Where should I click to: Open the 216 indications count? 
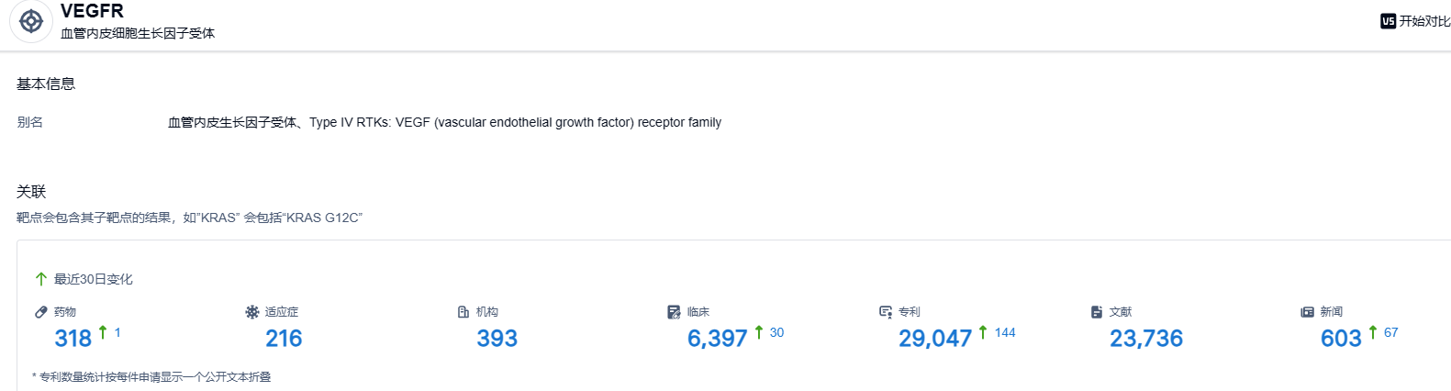pos(284,339)
